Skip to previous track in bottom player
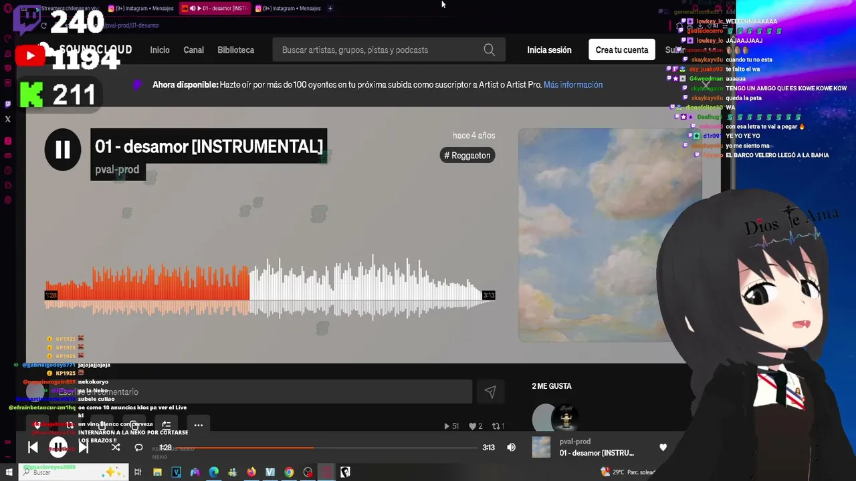Viewport: 856px width, 481px height. (x=33, y=448)
